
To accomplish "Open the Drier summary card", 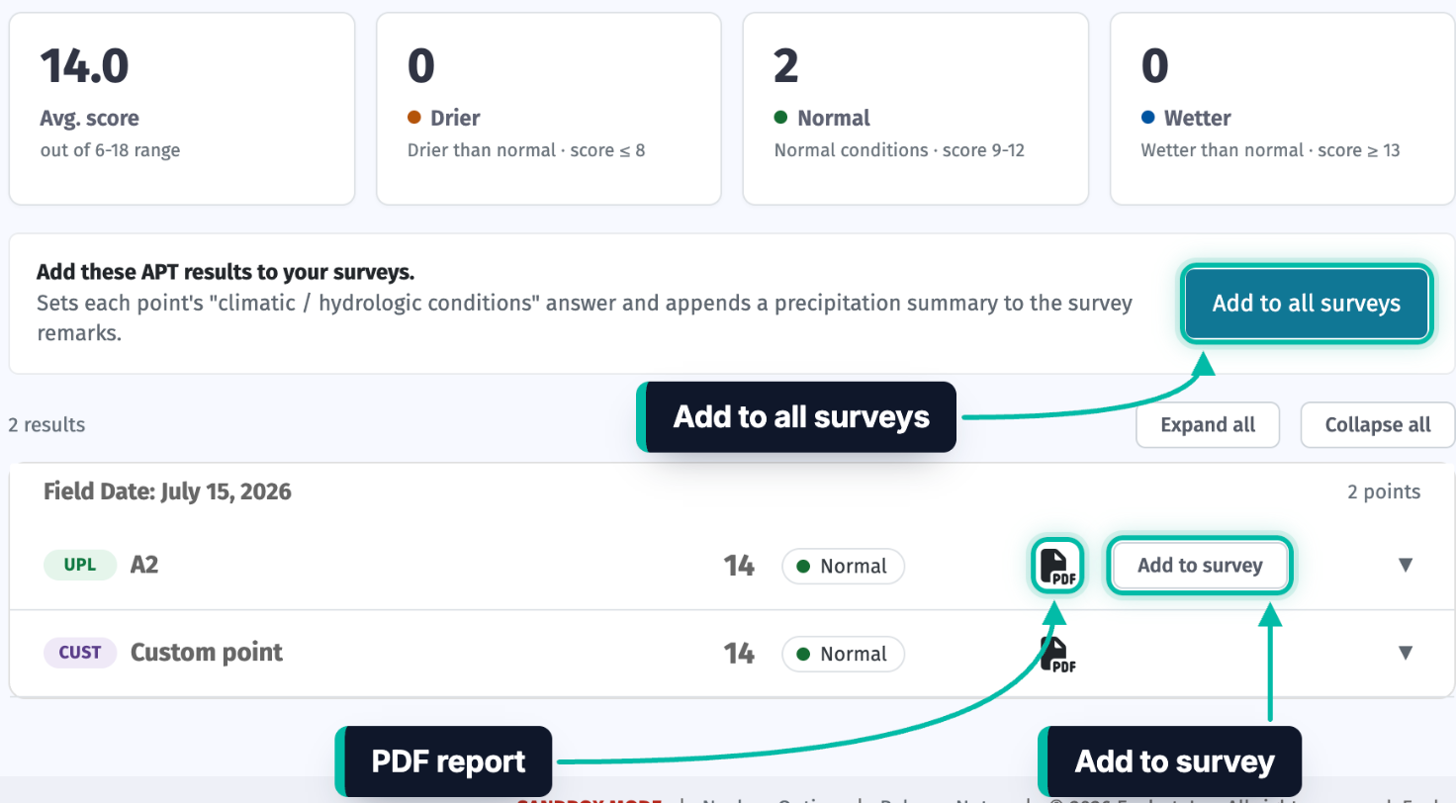I will pos(549,109).
